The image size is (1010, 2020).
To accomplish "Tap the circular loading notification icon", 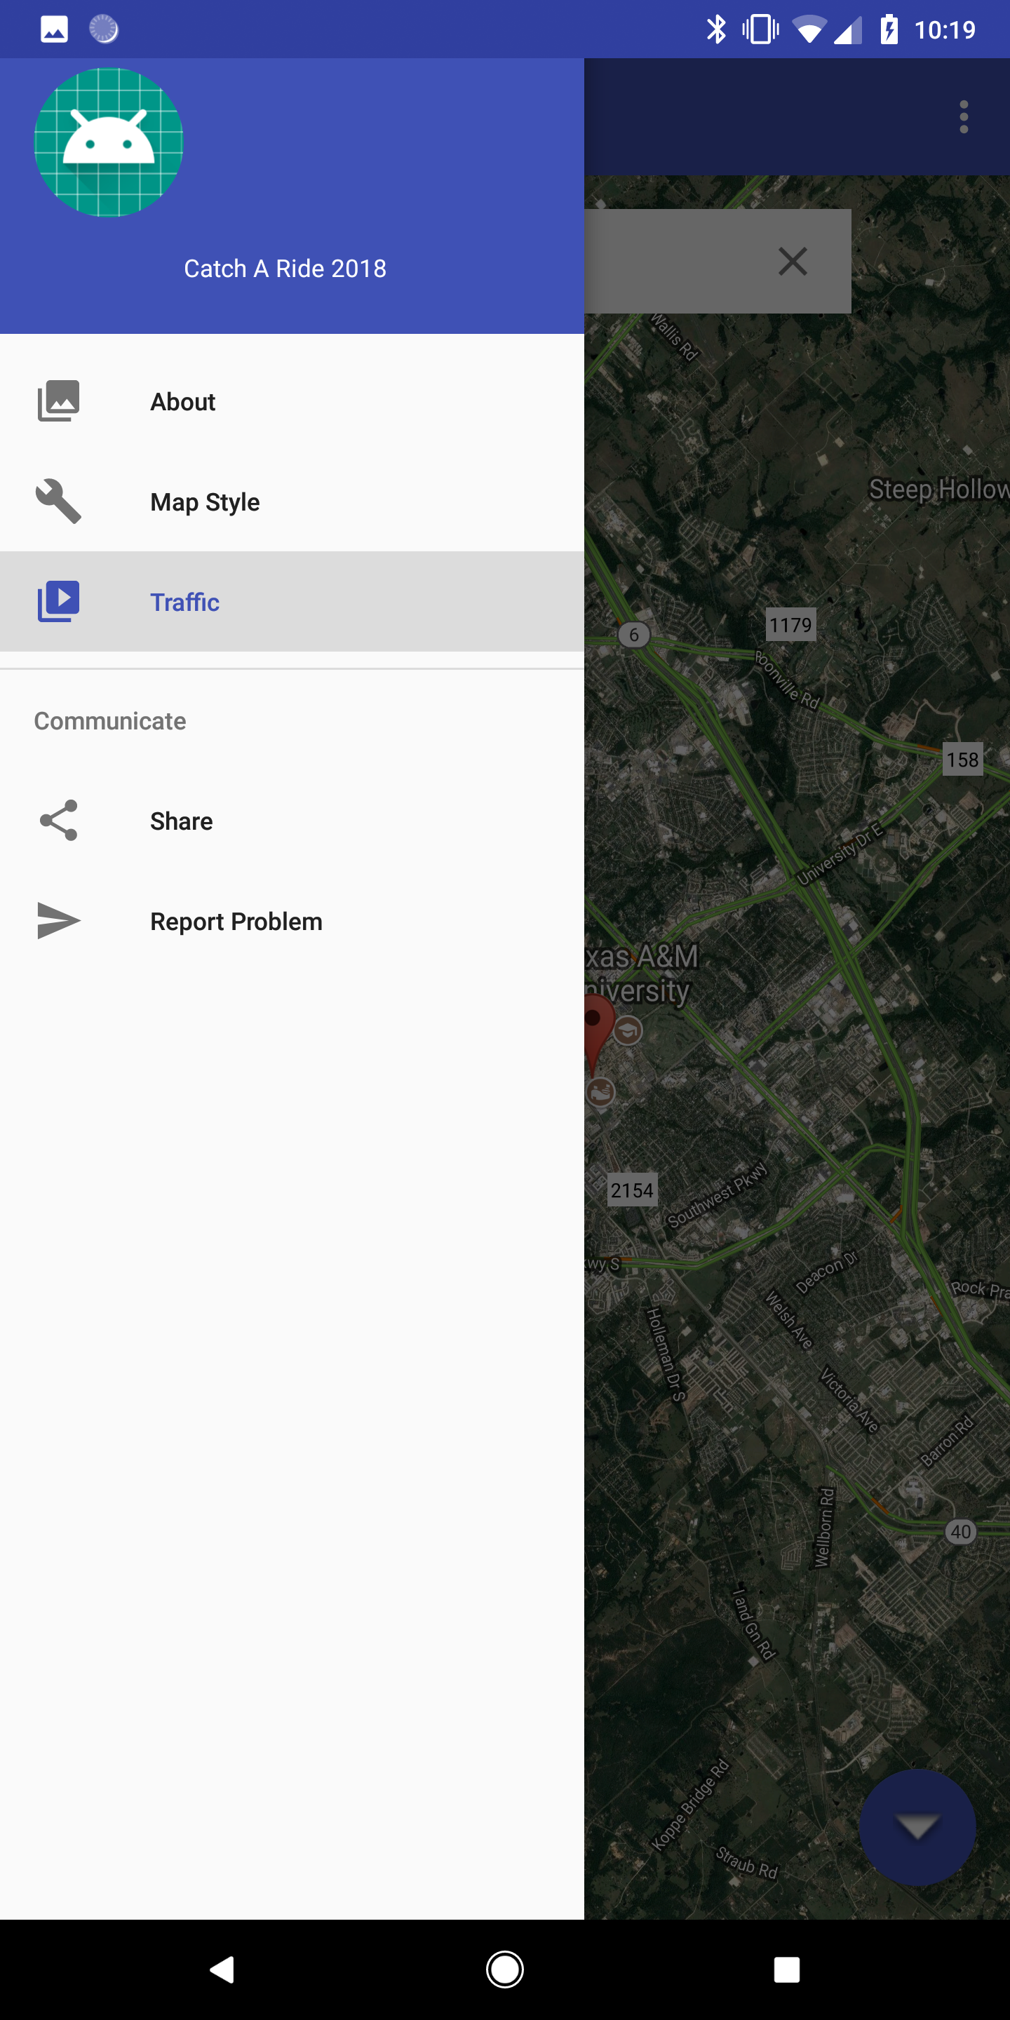I will pyautogui.click(x=104, y=29).
